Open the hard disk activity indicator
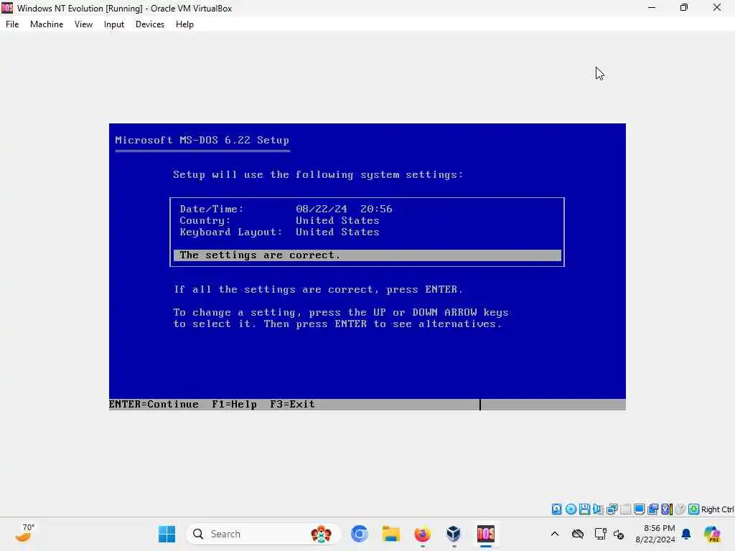 point(556,509)
